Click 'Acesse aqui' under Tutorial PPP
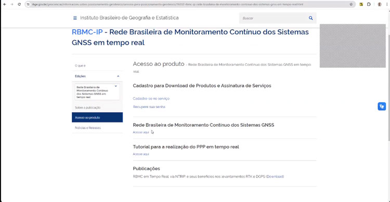390x202 pixels. coord(141,154)
